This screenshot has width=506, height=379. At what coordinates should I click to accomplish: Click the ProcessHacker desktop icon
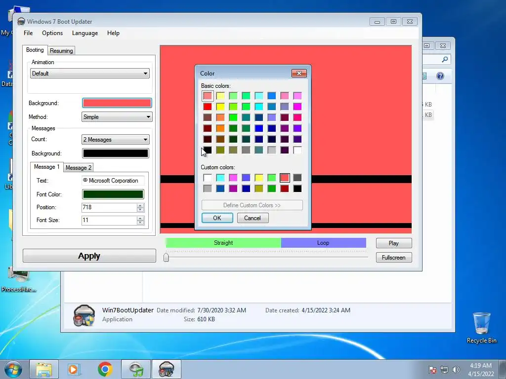pyautogui.click(x=19, y=280)
